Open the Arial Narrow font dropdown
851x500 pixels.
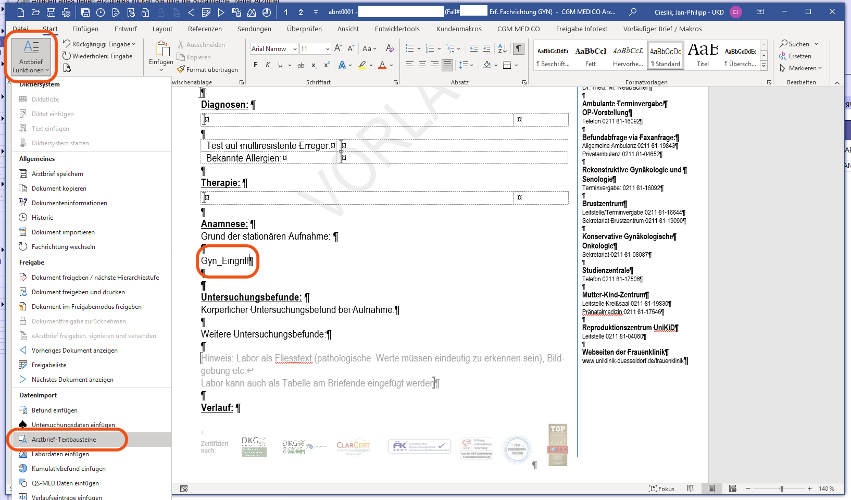point(295,49)
